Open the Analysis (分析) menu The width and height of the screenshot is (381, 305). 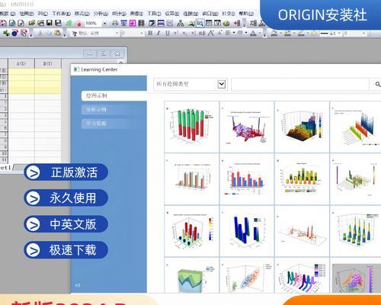(x=101, y=14)
